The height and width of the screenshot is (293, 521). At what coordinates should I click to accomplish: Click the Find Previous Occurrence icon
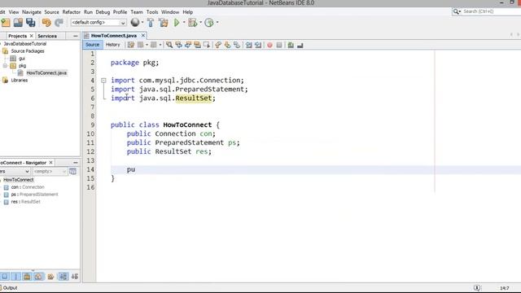pos(178,45)
